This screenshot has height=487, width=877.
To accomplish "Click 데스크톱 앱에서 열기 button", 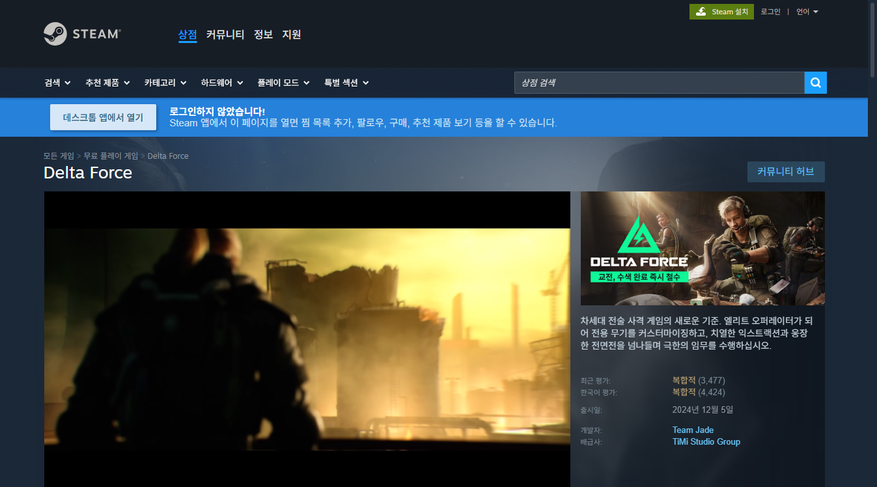I will tap(103, 117).
